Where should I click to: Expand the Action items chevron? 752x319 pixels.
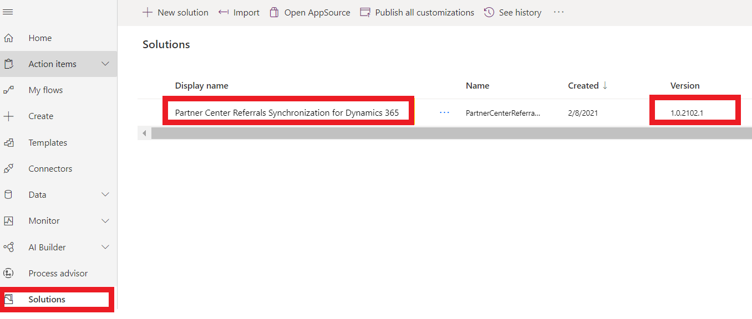[105, 64]
